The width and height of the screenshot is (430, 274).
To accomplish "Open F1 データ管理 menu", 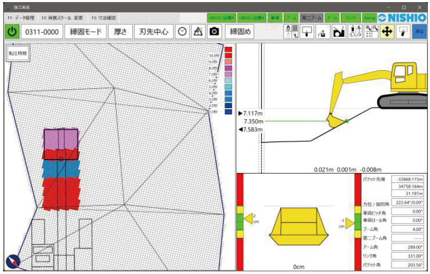I will click(21, 18).
